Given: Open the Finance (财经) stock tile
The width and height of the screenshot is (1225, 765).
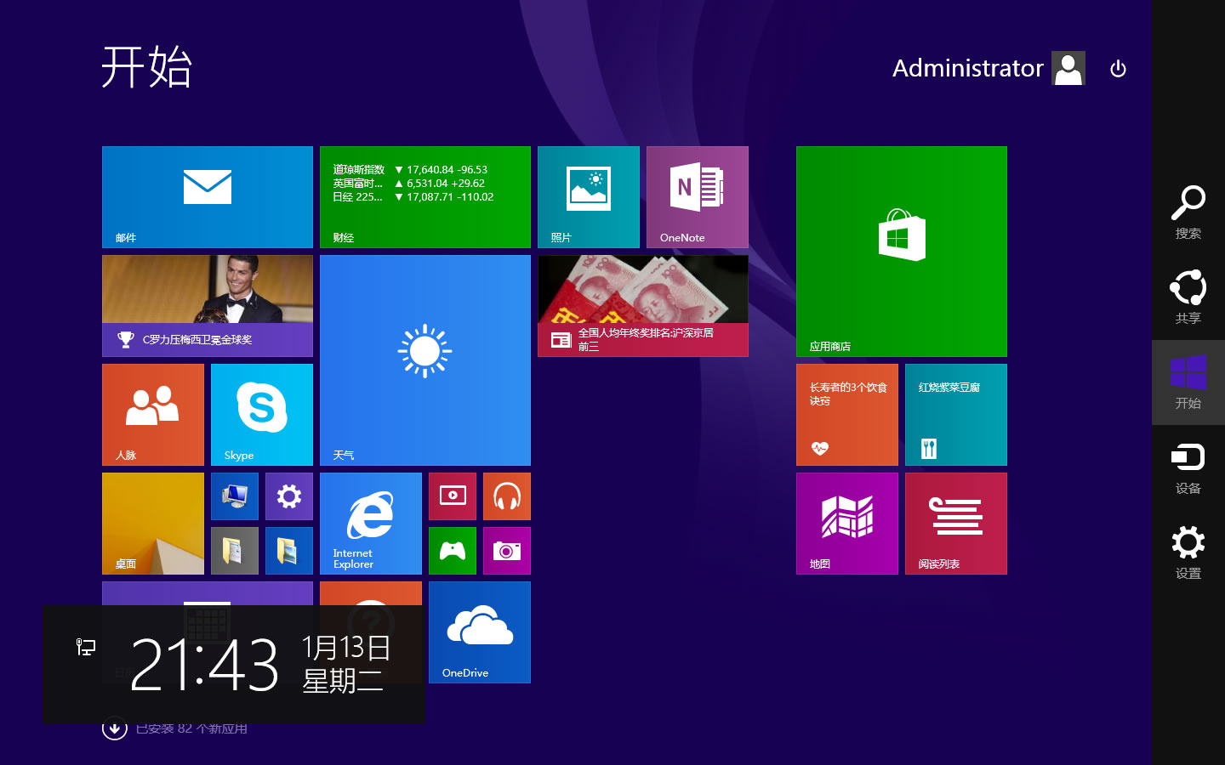Looking at the screenshot, I should click(425, 197).
